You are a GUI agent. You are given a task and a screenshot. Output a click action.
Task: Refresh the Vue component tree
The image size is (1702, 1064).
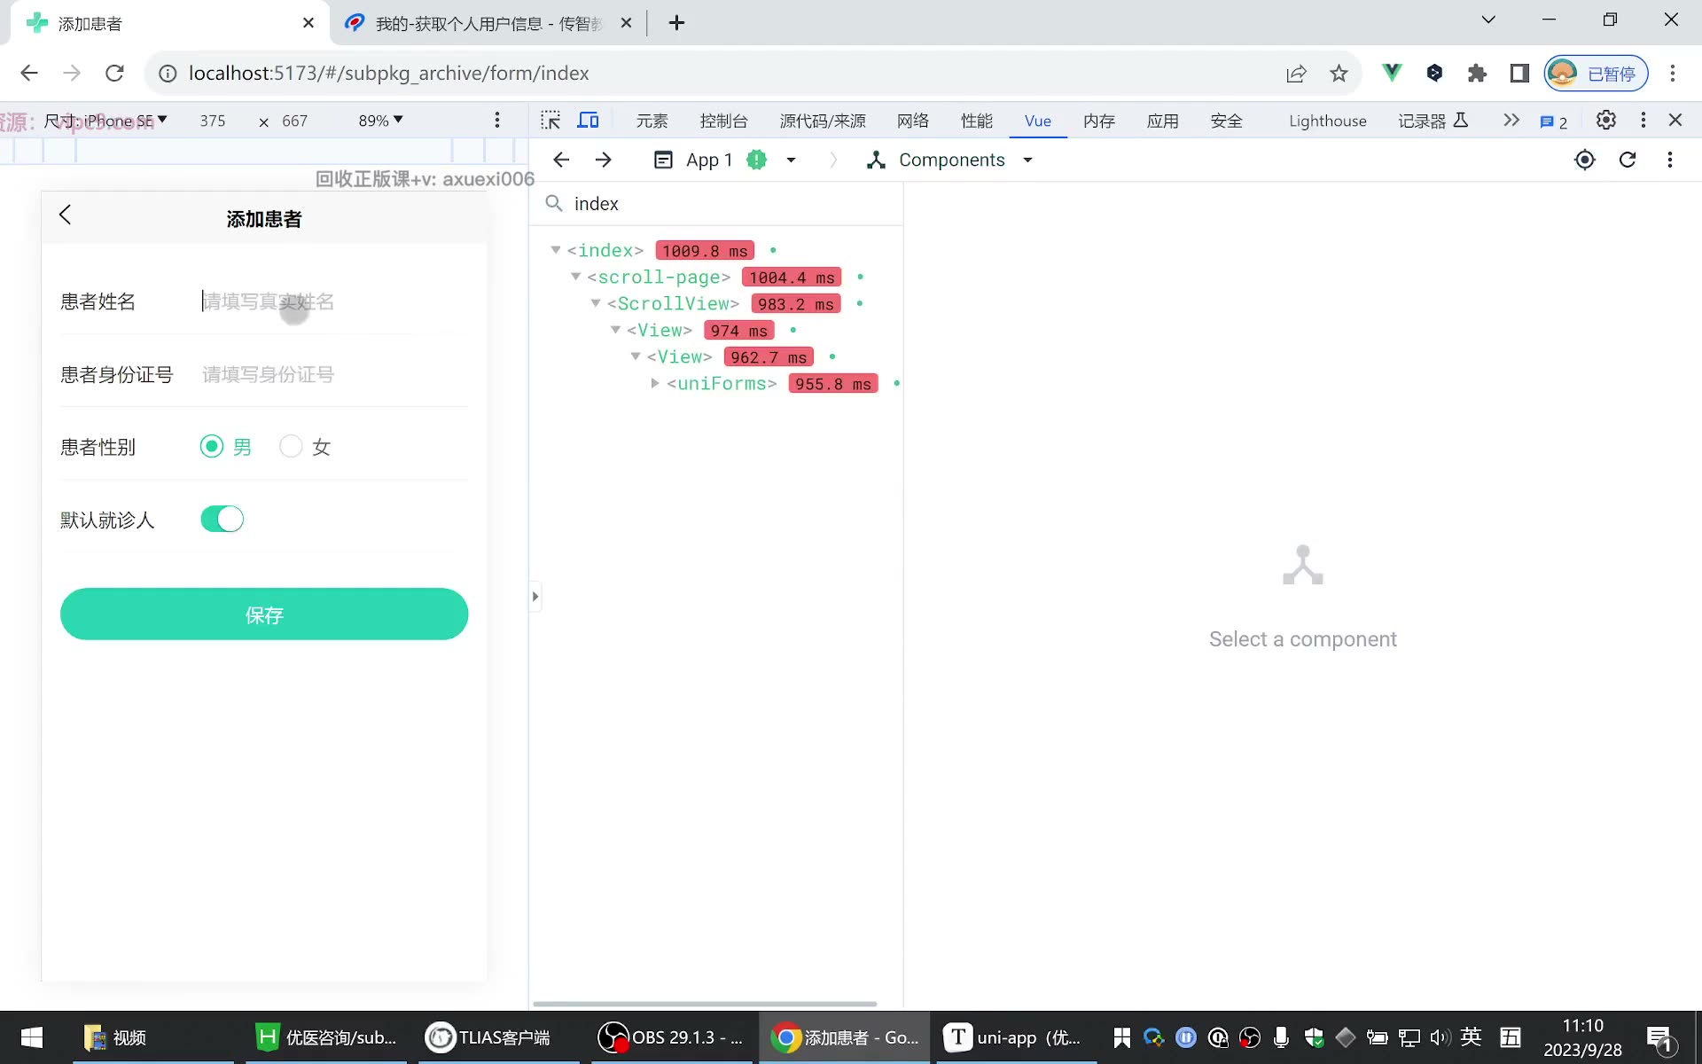tap(1628, 160)
